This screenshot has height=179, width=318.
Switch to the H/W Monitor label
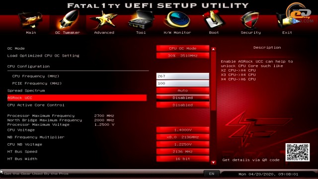[x=177, y=32]
